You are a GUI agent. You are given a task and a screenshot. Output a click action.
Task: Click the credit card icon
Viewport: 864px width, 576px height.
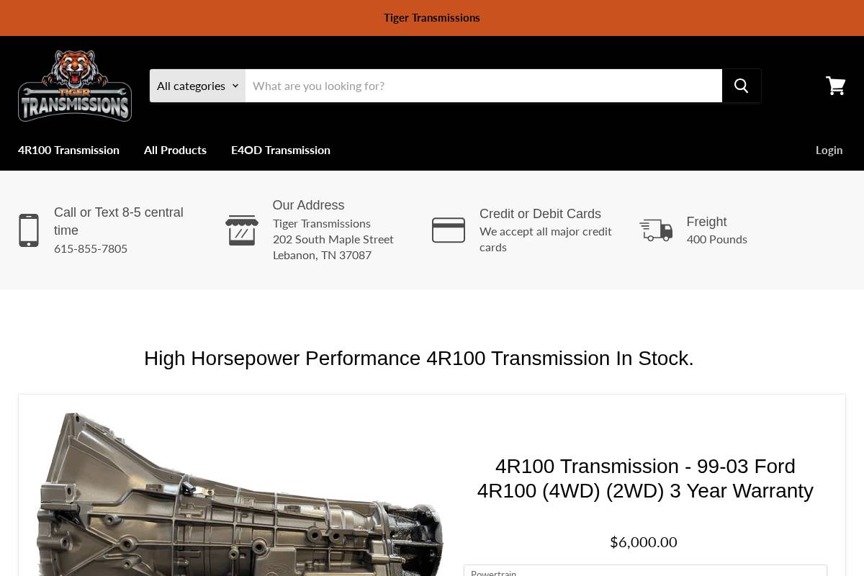[449, 230]
